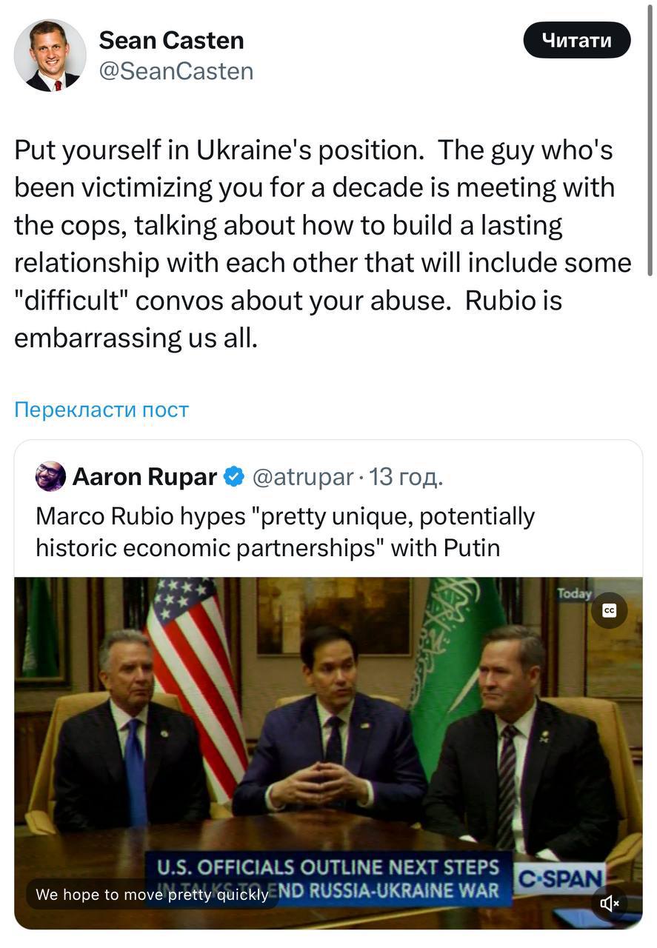Visit the @SeanCasten handle link

coord(176,71)
